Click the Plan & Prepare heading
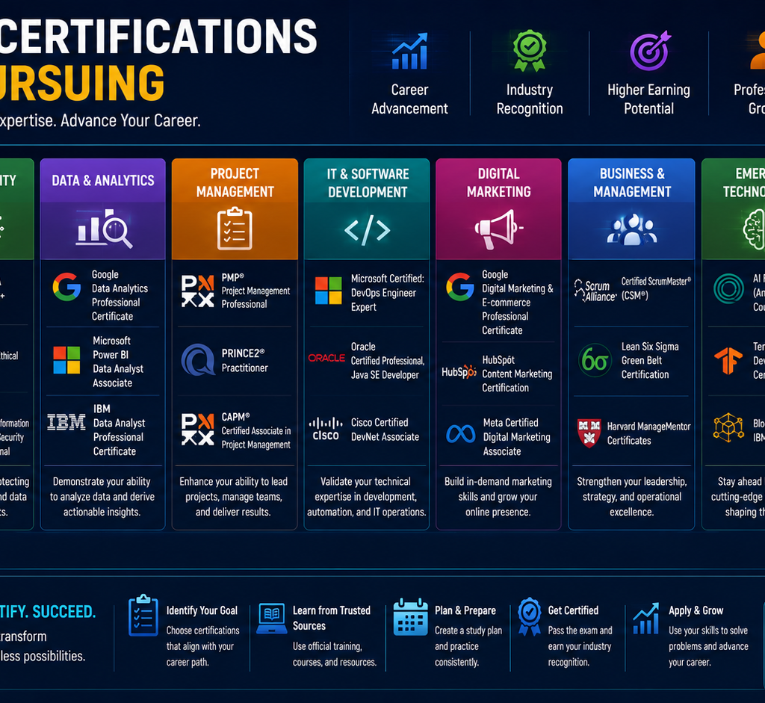 tap(465, 610)
